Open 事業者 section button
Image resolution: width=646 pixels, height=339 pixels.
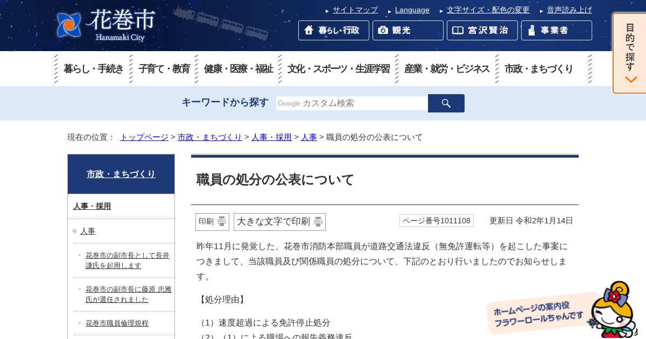click(557, 30)
